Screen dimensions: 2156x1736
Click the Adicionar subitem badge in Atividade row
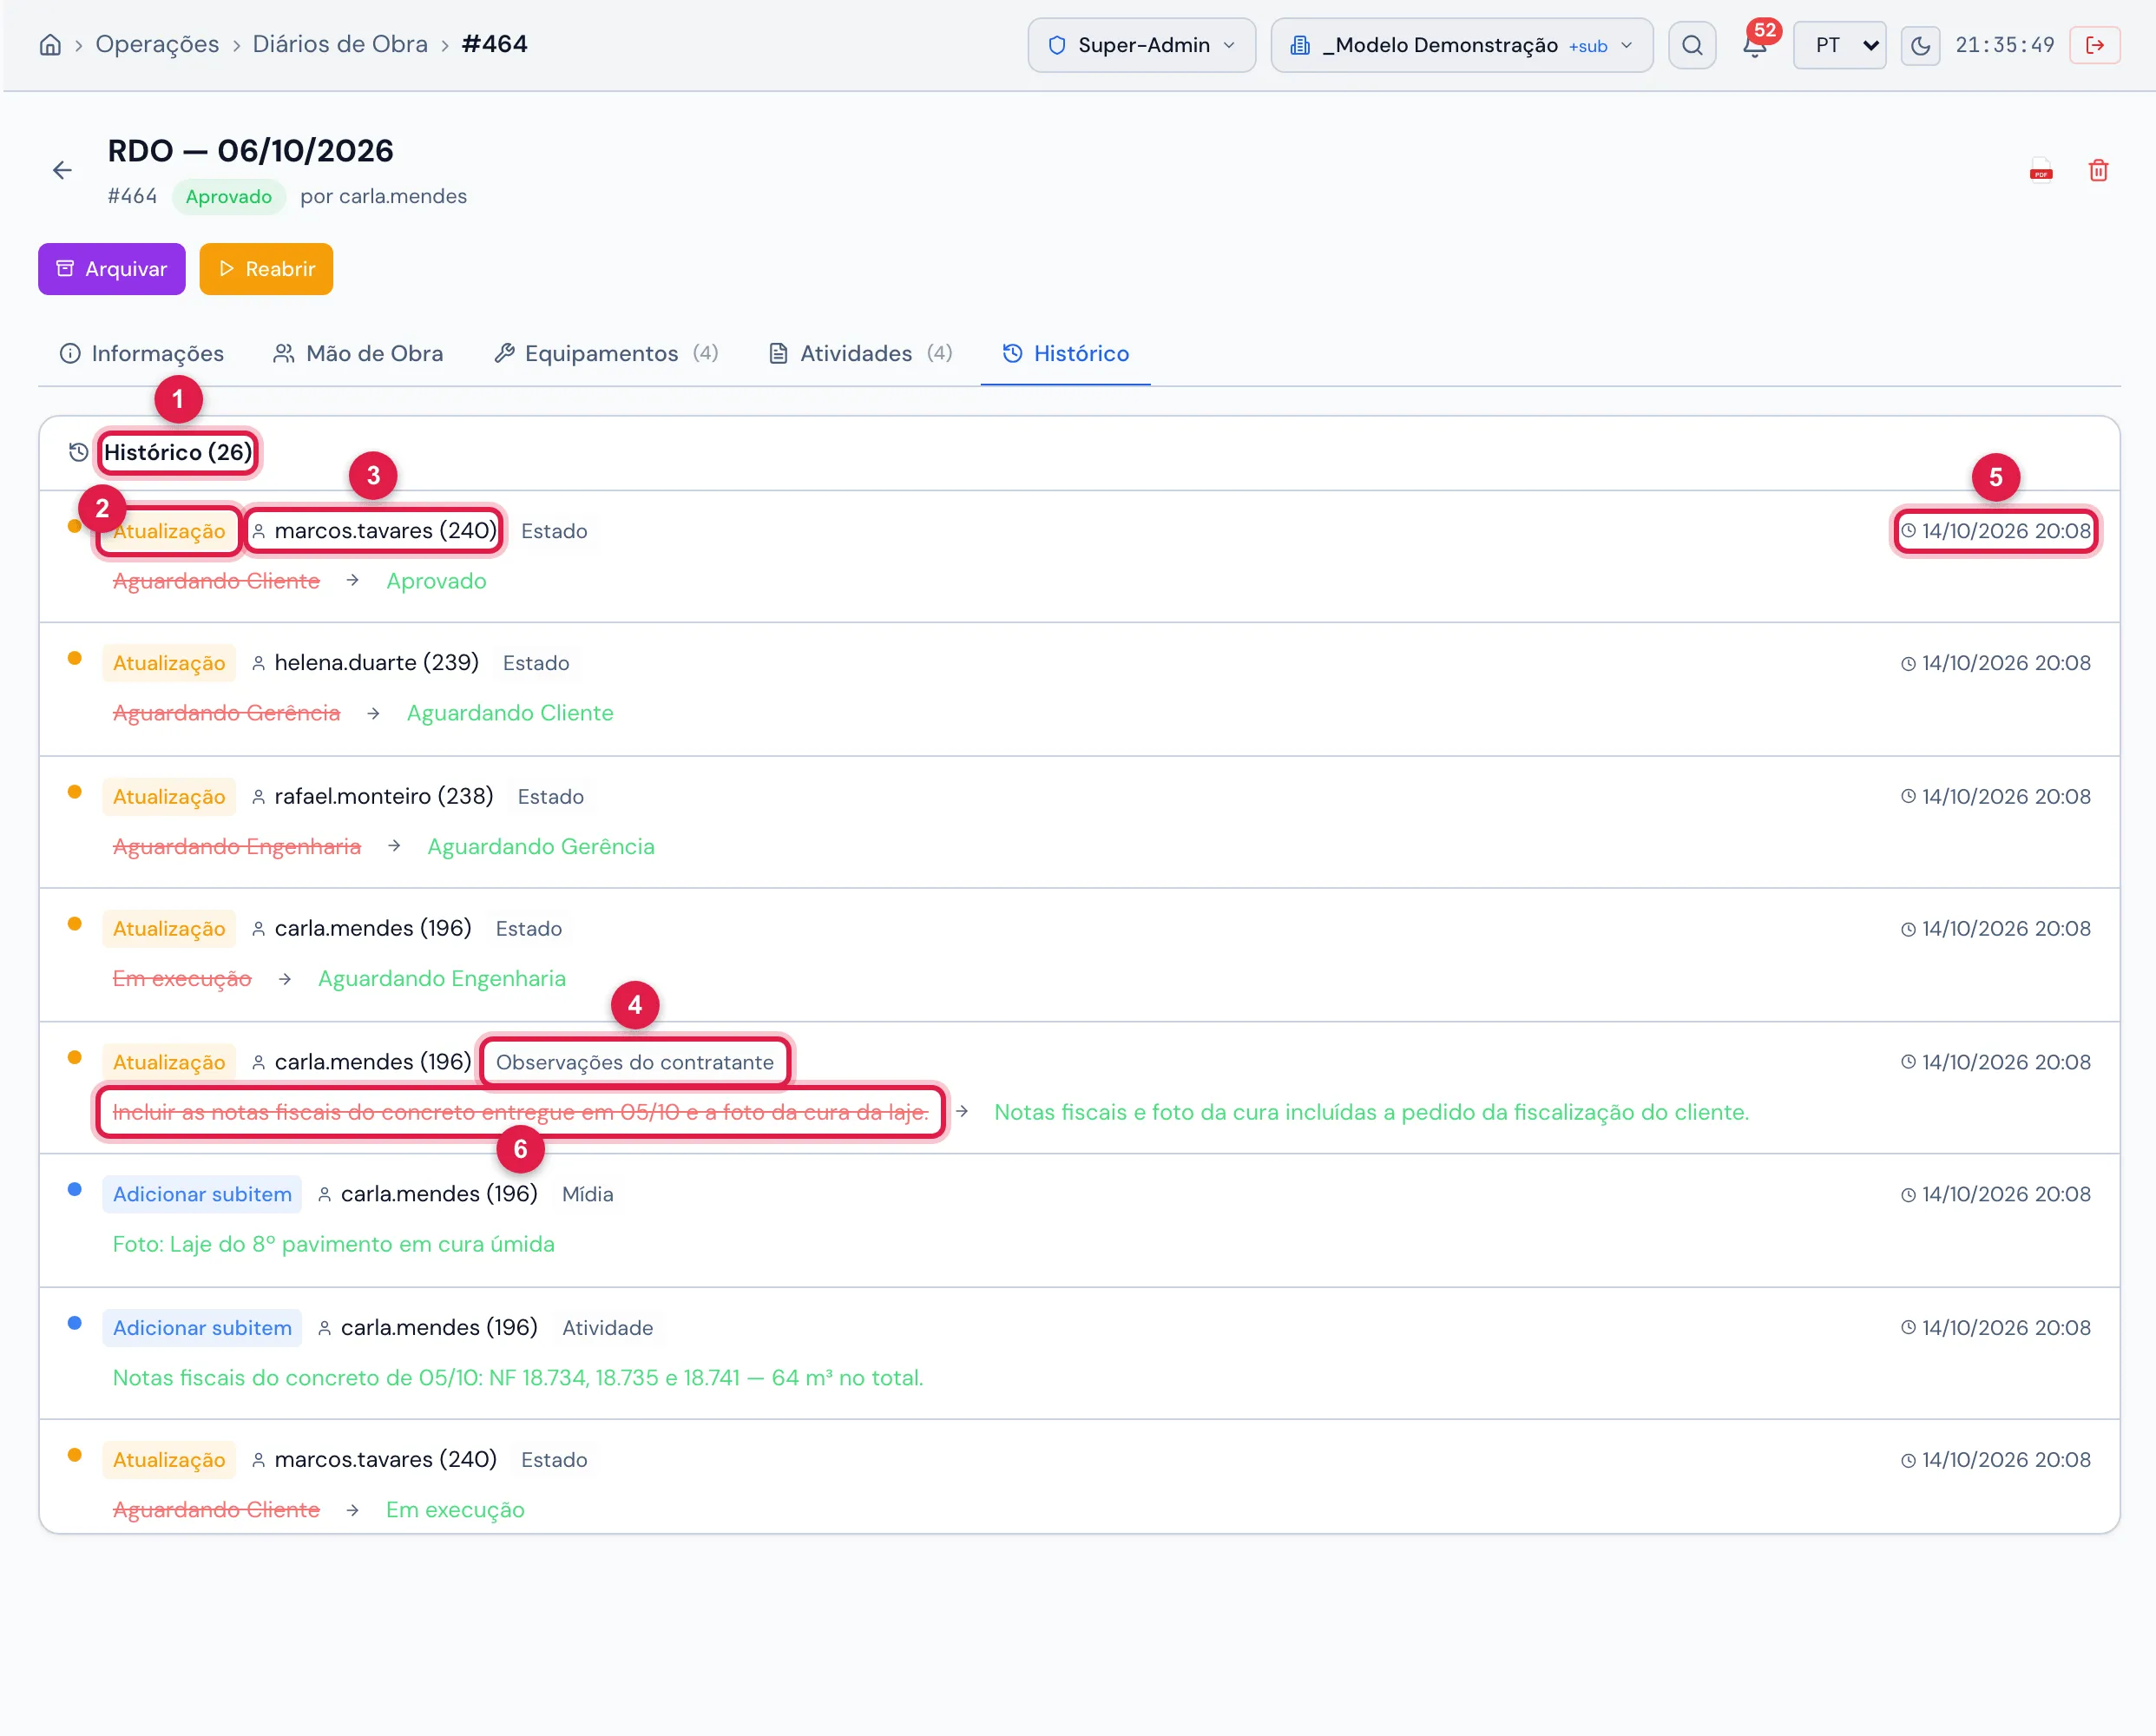(x=202, y=1328)
